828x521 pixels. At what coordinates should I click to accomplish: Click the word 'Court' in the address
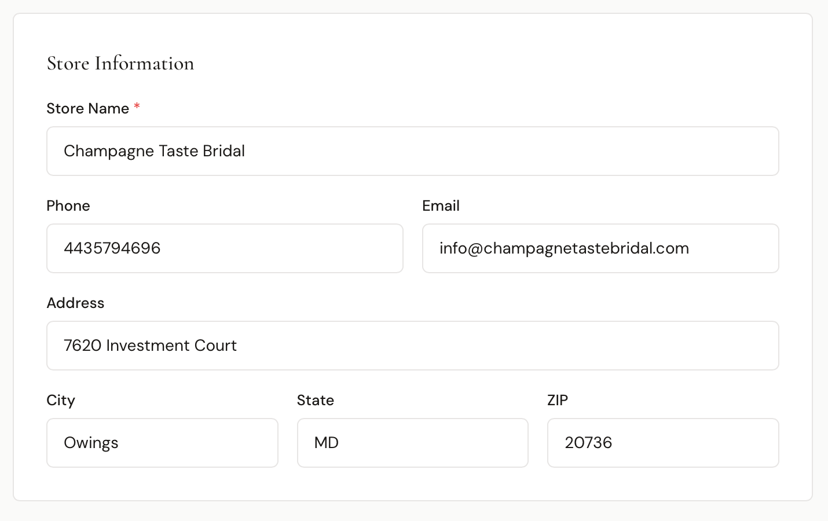215,346
